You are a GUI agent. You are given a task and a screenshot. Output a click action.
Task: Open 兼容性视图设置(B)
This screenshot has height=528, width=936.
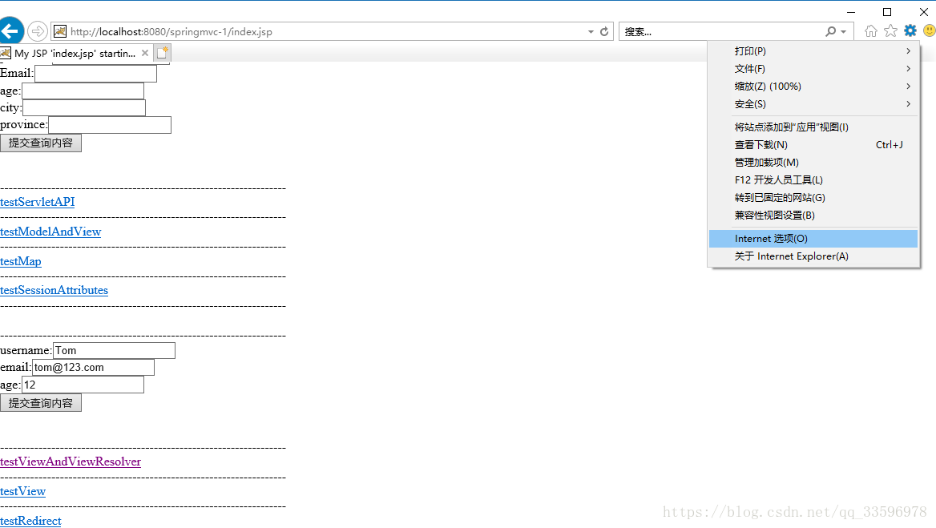813,216
